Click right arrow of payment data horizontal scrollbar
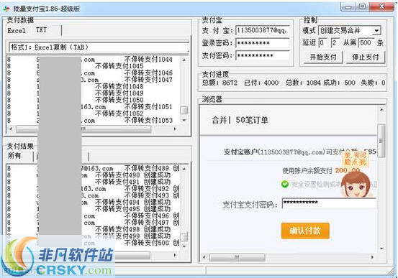The height and width of the screenshot is (278, 398). [175, 129]
